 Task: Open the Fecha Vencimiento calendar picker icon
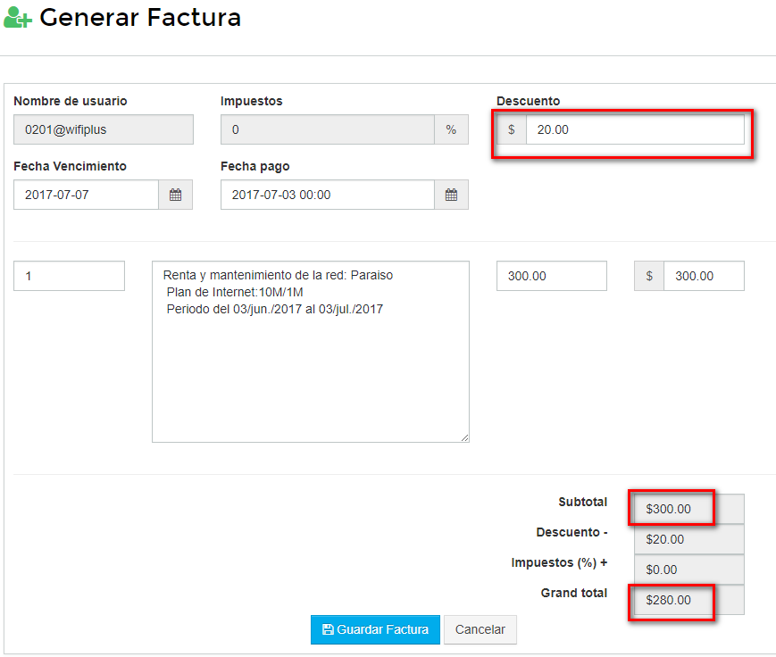[x=175, y=195]
